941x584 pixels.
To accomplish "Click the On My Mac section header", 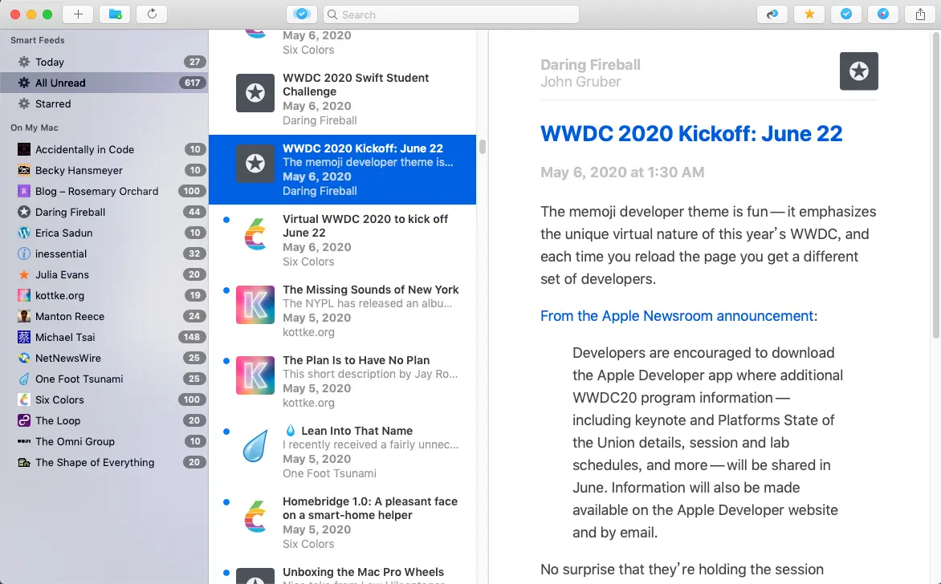I will click(35, 128).
